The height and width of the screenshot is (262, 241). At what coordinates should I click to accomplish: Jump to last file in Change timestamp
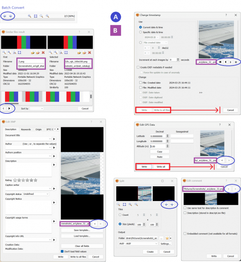[x=236, y=62]
